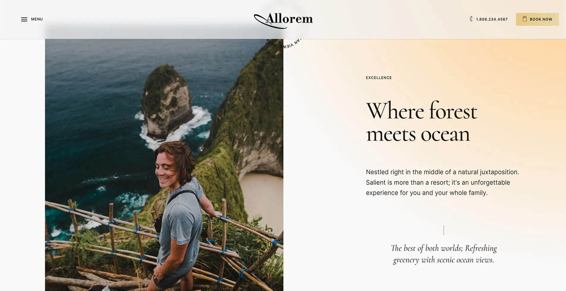The image size is (566, 291).
Task: Click the BOOK NOW button
Action: coord(537,19)
